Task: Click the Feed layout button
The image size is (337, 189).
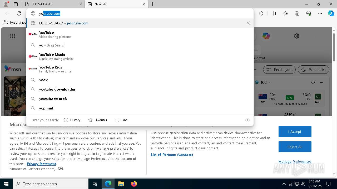Action: [x=279, y=70]
